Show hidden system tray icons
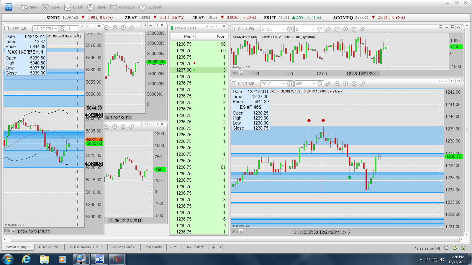The width and height of the screenshot is (472, 265). (421, 259)
